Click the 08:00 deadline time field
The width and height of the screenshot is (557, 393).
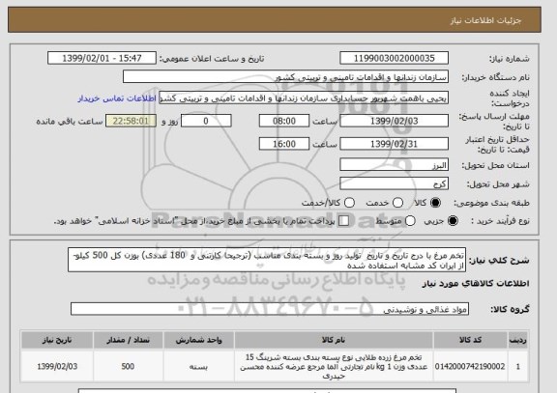click(284, 121)
